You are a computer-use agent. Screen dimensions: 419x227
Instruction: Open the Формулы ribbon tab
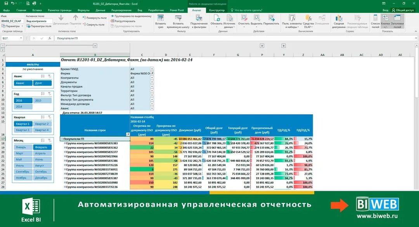coord(83,10)
